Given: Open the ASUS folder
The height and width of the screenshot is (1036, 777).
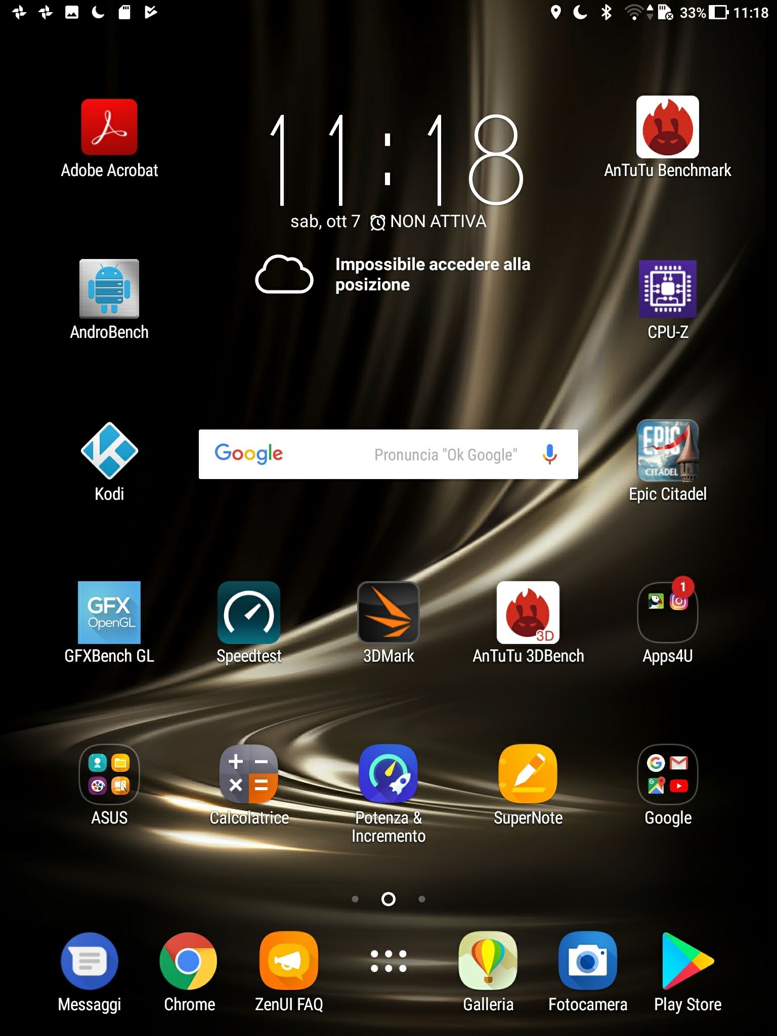Looking at the screenshot, I should (109, 774).
